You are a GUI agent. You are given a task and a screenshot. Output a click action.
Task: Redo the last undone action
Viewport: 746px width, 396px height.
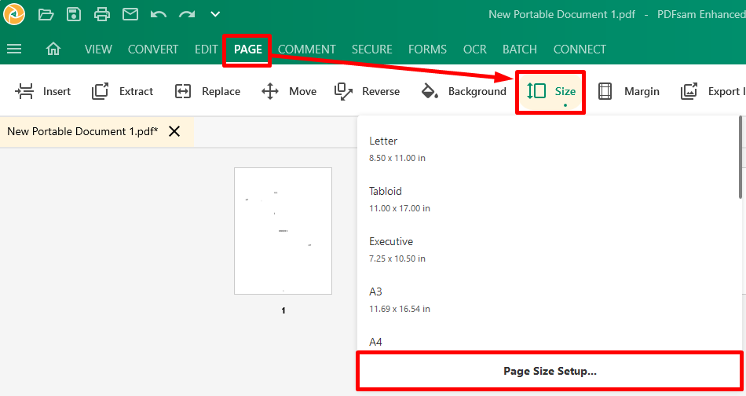(x=187, y=15)
